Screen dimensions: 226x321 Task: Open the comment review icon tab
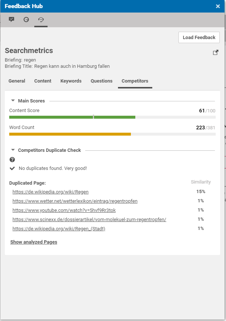11,20
